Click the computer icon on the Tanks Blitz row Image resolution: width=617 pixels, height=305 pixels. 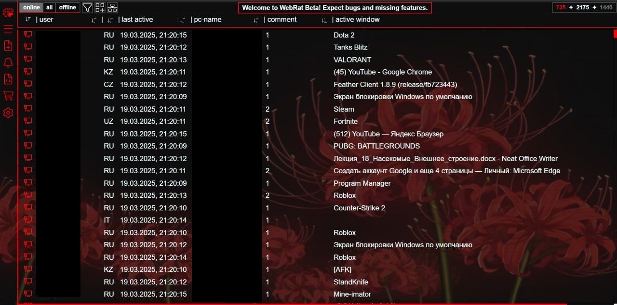click(x=28, y=47)
